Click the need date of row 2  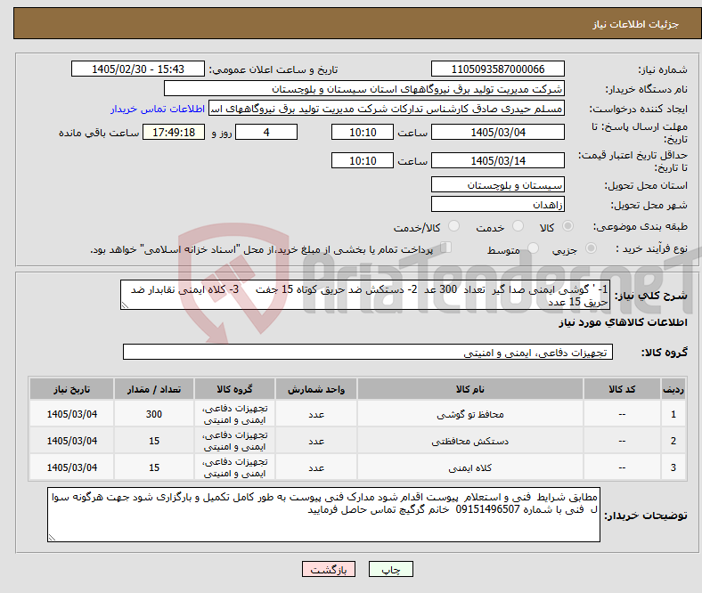pos(71,441)
